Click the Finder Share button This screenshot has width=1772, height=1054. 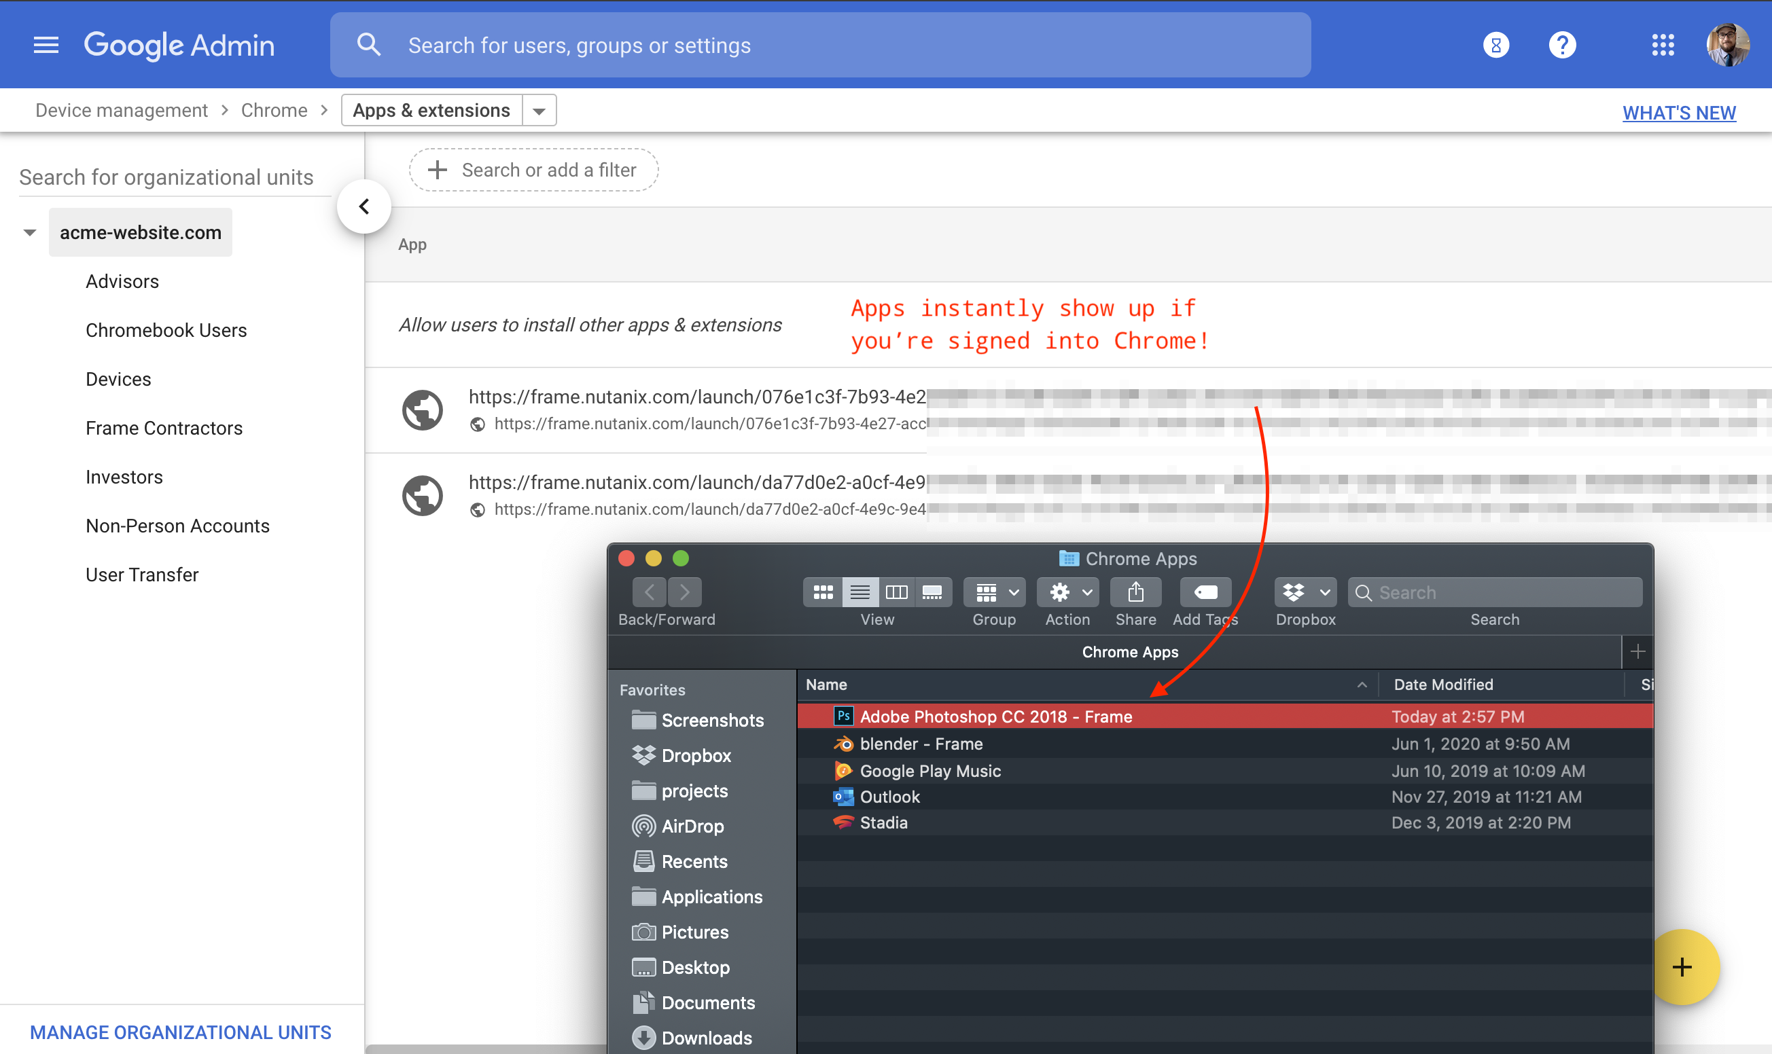click(x=1135, y=592)
